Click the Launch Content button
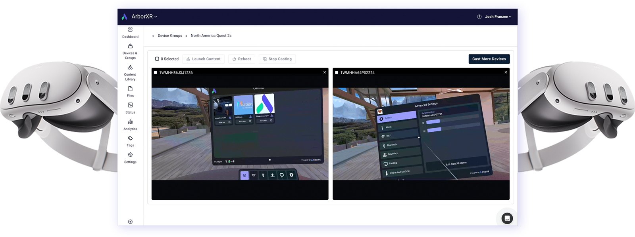This screenshot has height=237, width=635. point(204,59)
